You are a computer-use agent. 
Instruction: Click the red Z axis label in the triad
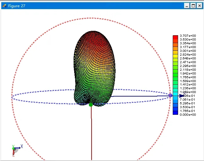13,155
